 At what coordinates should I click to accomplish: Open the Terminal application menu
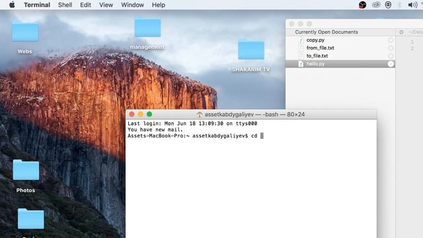37,5
